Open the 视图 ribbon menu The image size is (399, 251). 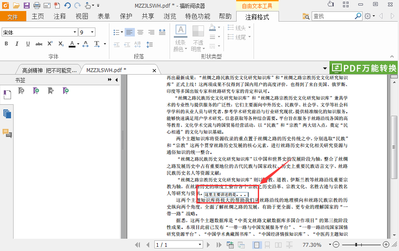[x=81, y=16]
